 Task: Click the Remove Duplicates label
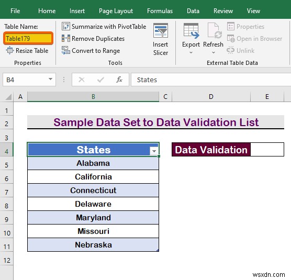point(98,39)
